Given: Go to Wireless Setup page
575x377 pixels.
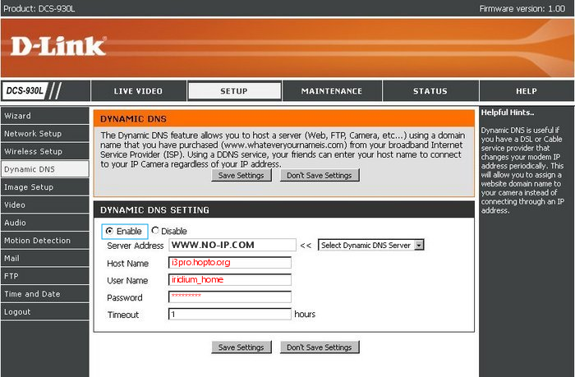Looking at the screenshot, I should pyautogui.click(x=44, y=152).
